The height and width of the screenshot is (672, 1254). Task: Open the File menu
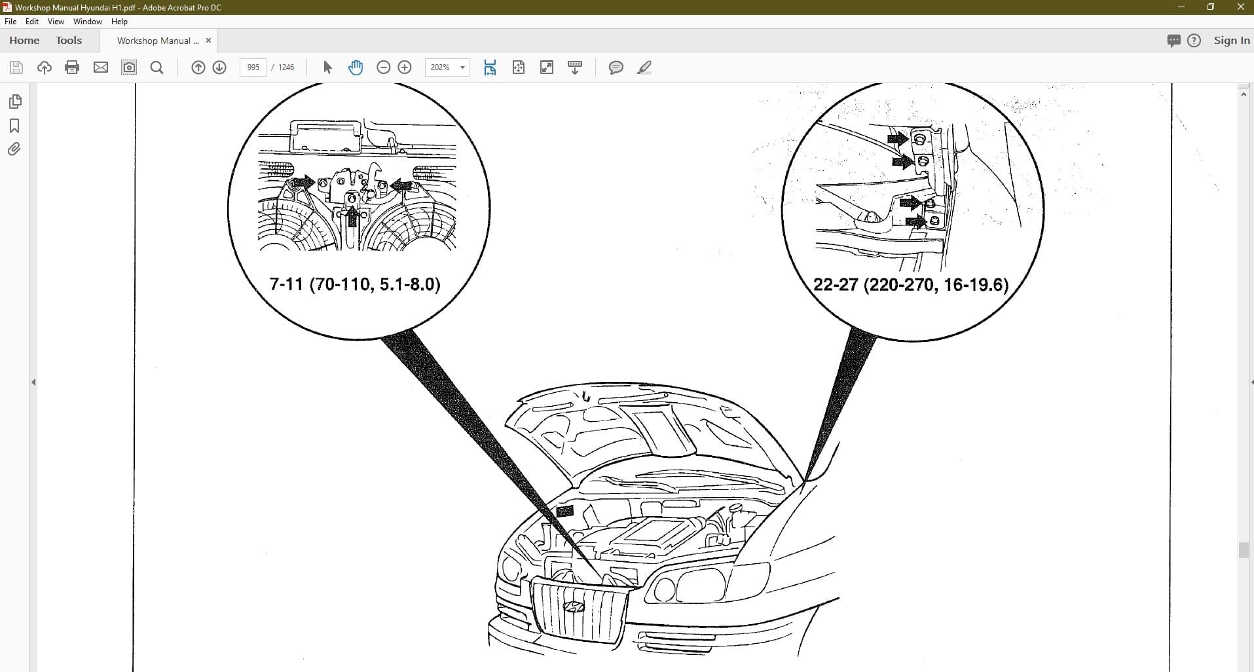pos(10,22)
